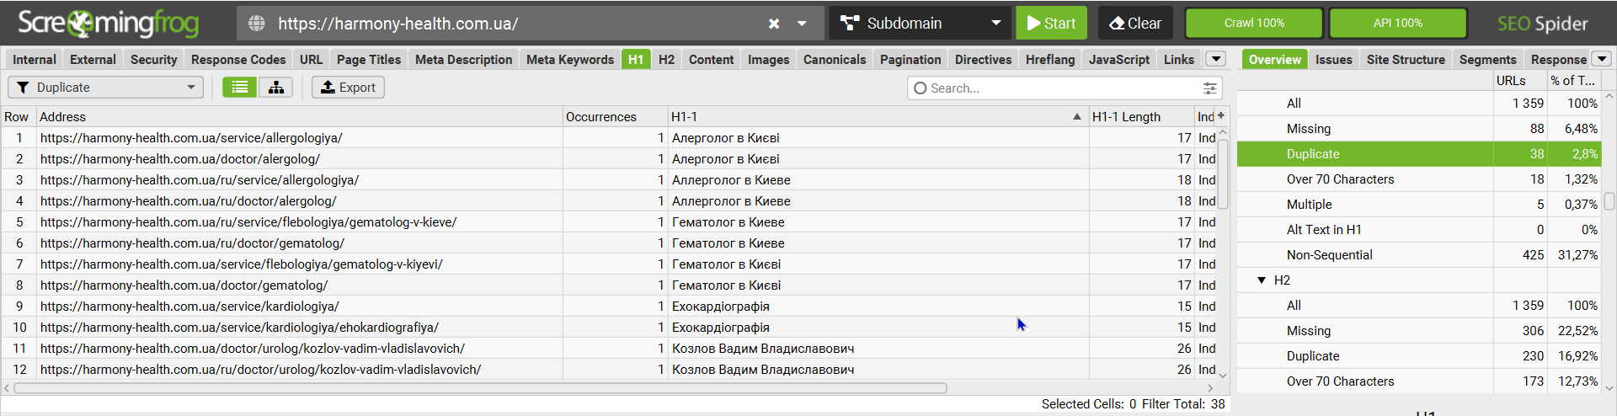Switch to tree view icon

tap(276, 88)
